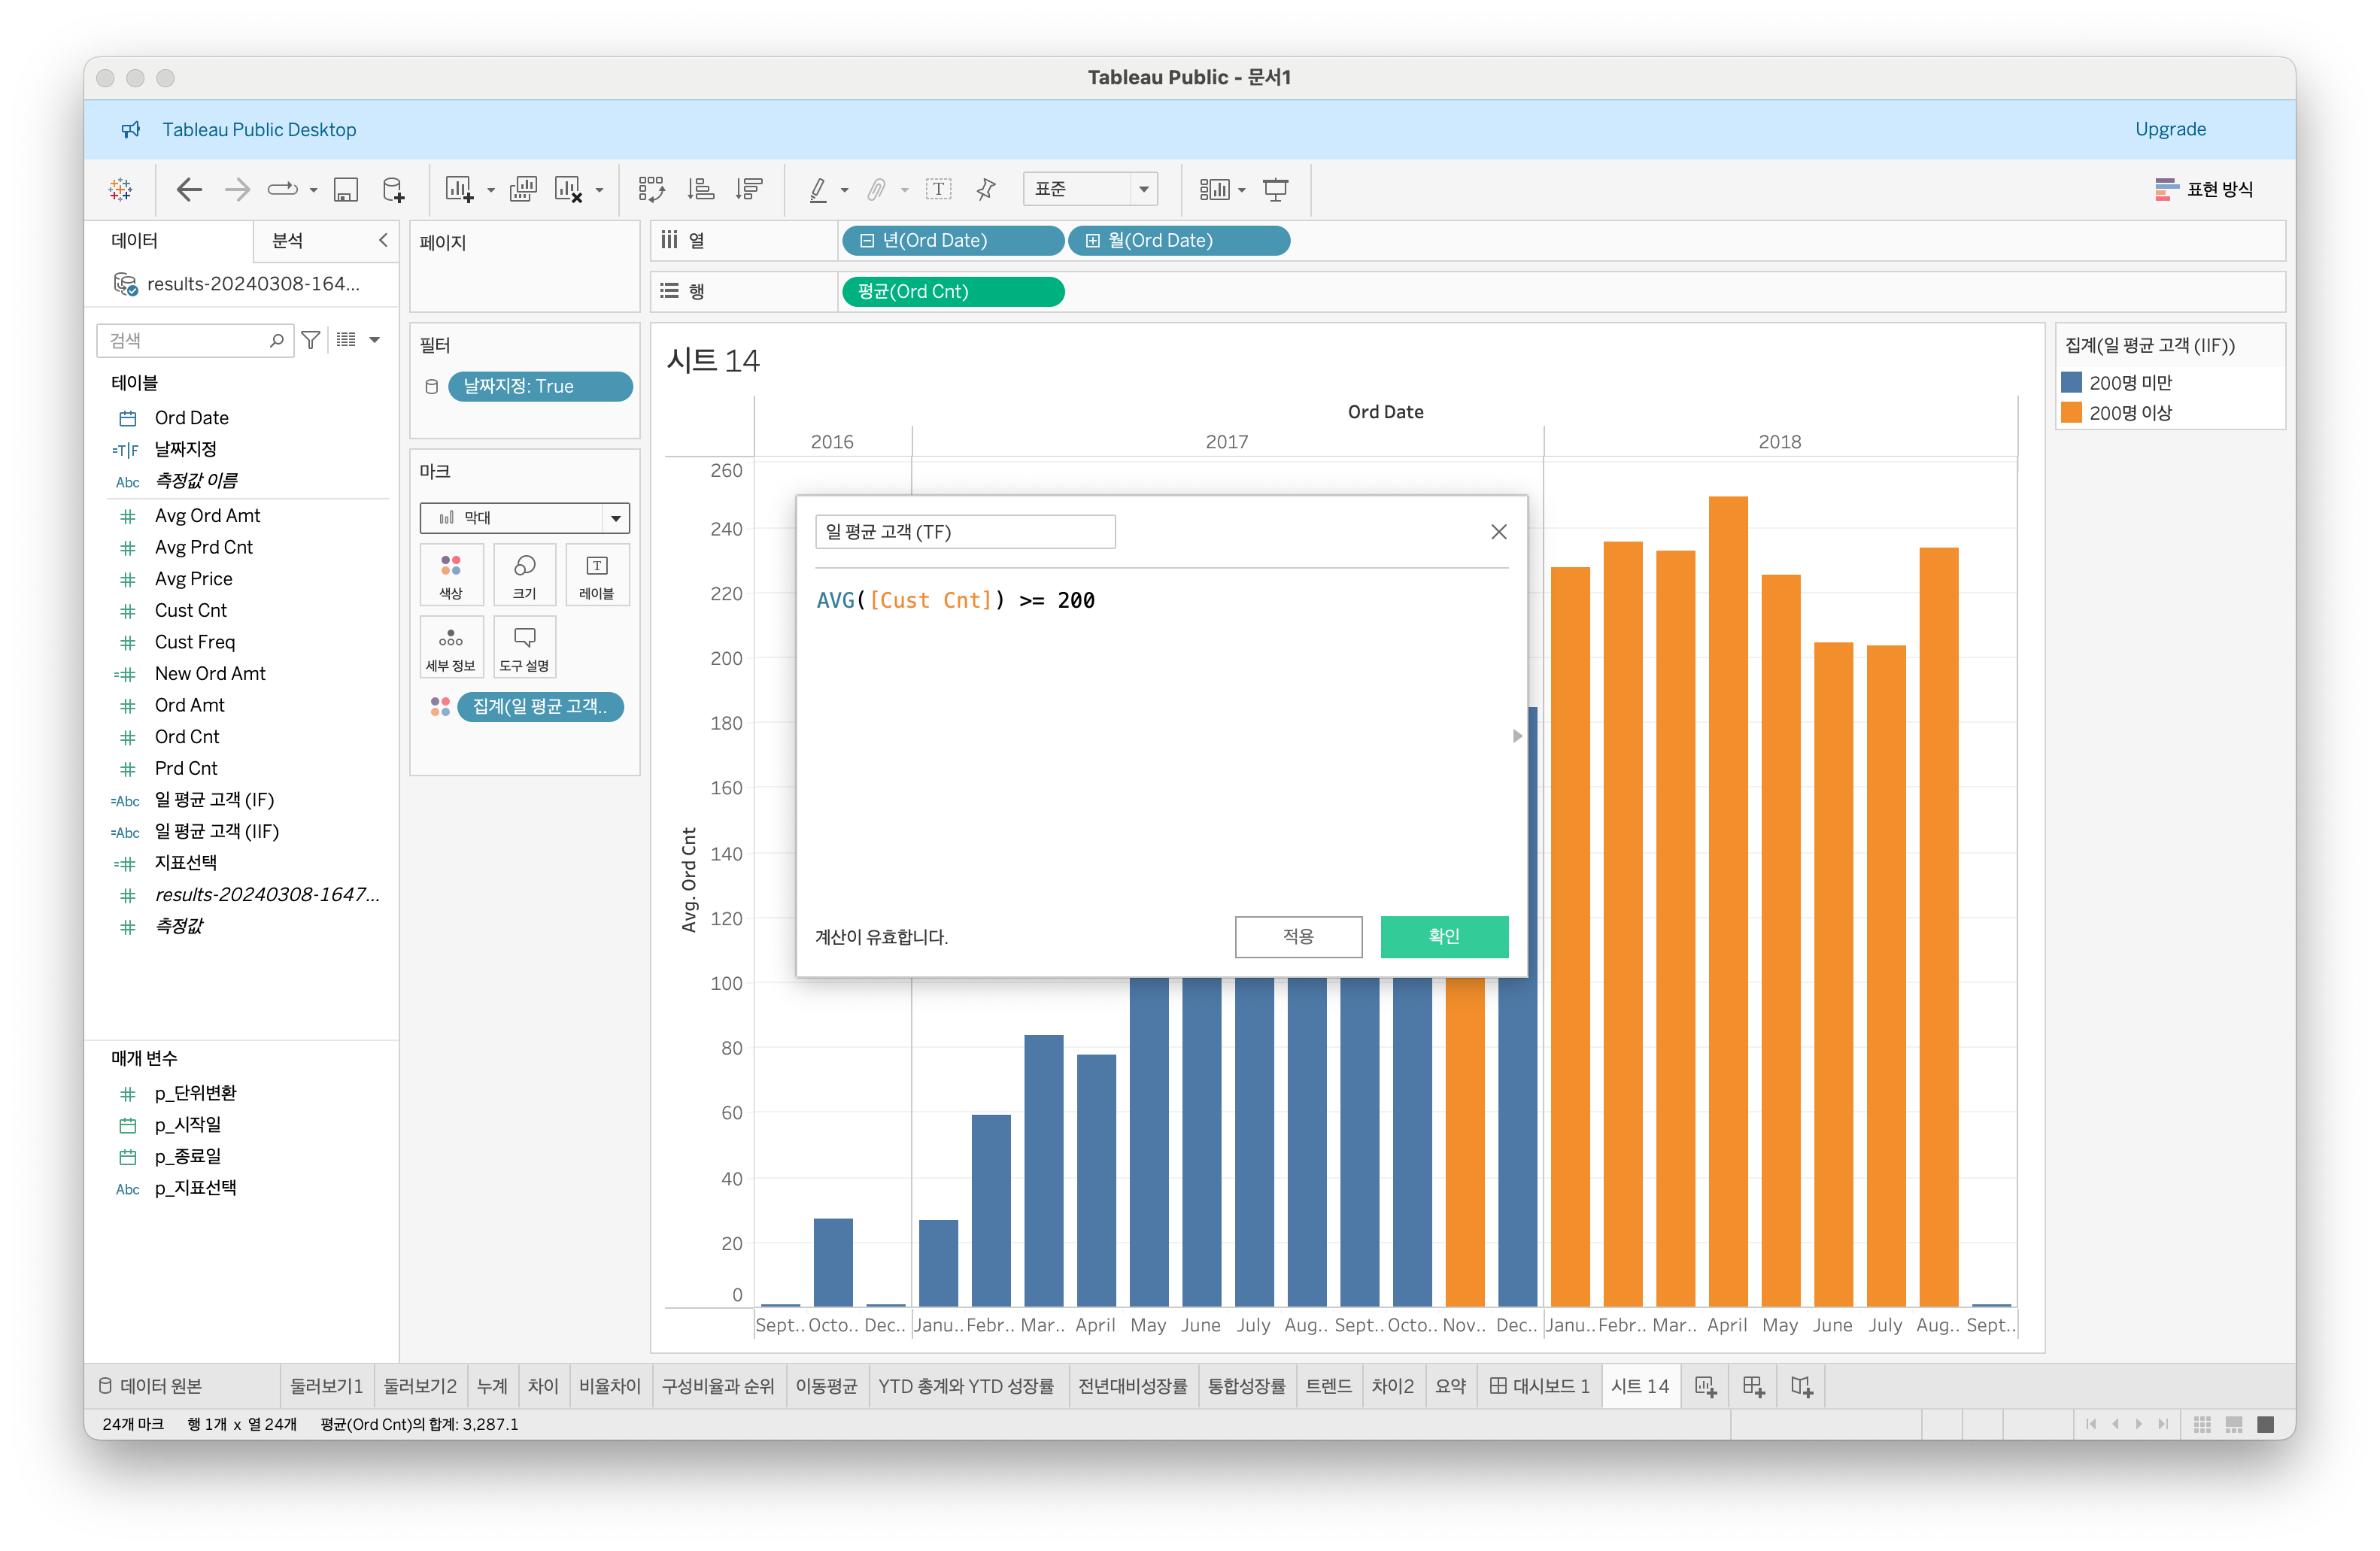Click the presentation mode icon
2380x1551 pixels.
tap(1275, 189)
